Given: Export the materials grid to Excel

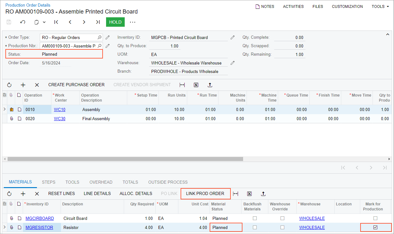Looking at the screenshot, I should click(249, 194).
